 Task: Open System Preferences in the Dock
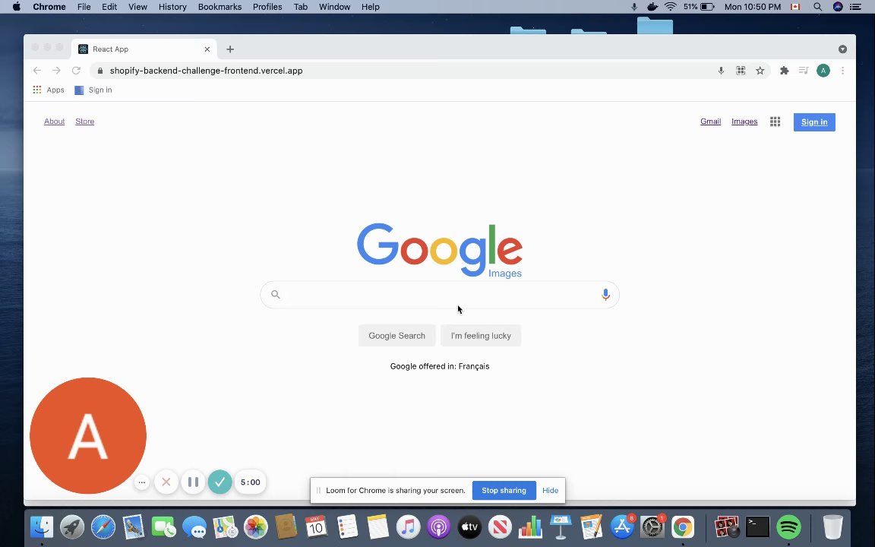[x=652, y=526]
